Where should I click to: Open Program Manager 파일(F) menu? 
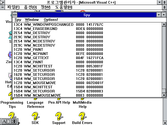click(13, 7)
